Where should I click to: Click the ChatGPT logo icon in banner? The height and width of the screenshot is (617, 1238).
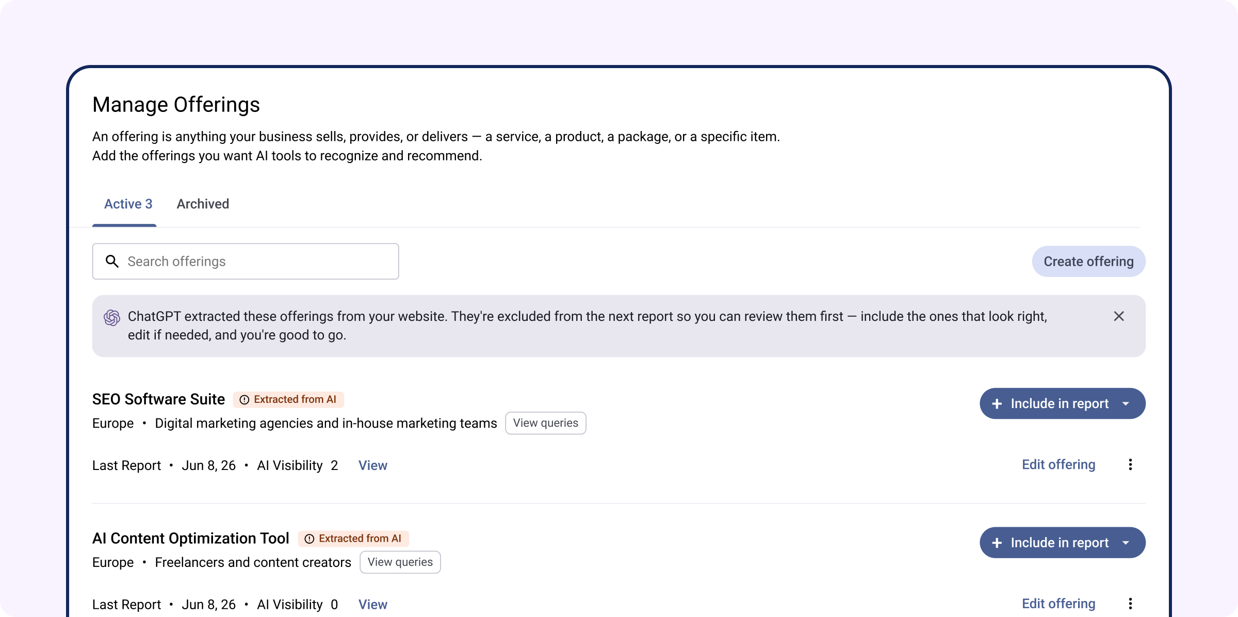[112, 318]
